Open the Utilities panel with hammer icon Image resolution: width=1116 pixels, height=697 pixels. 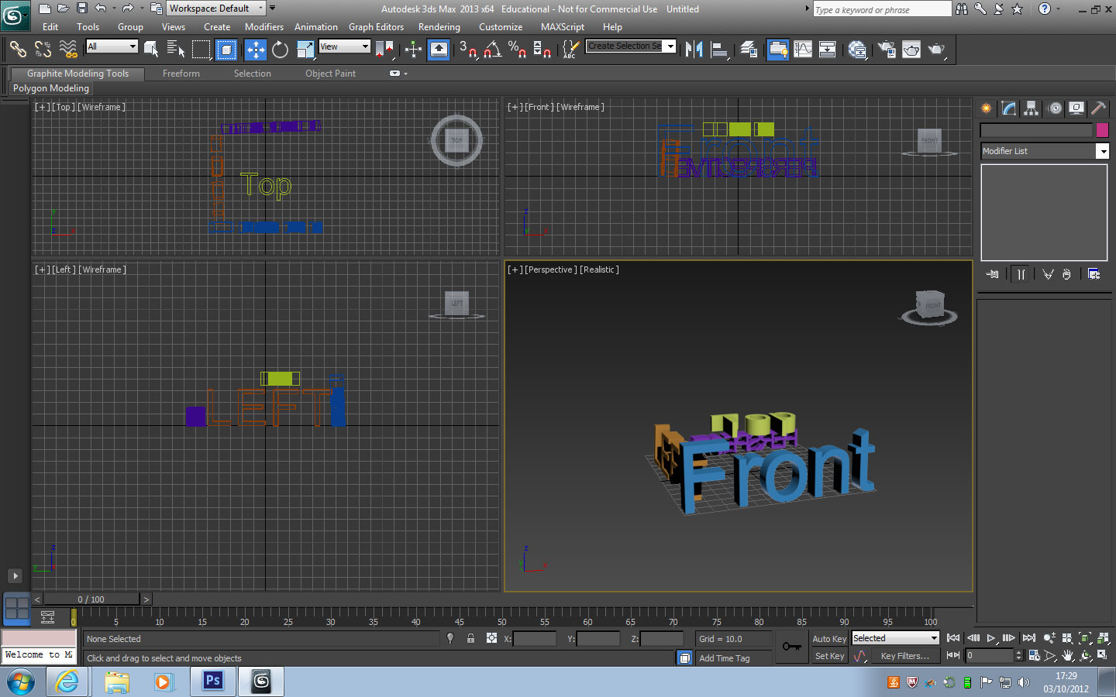(1098, 108)
